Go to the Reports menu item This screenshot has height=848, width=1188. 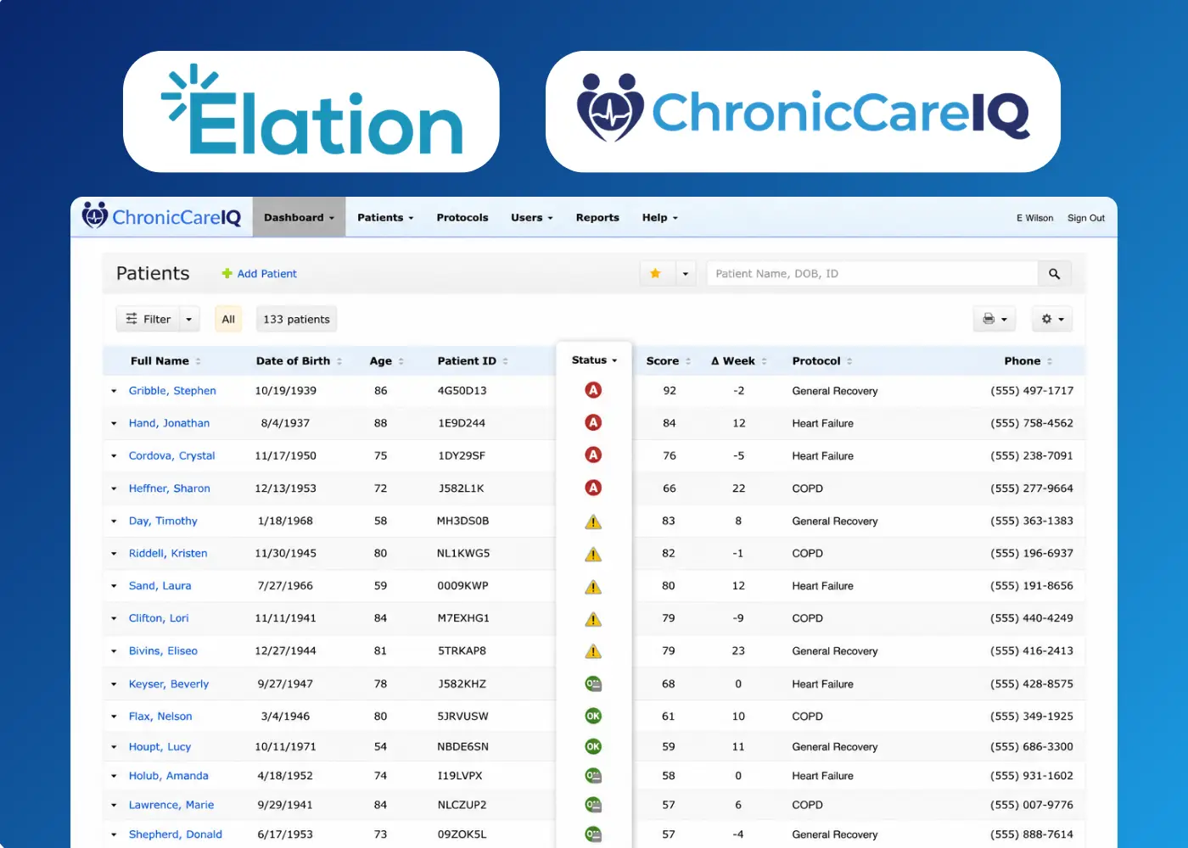[597, 218]
